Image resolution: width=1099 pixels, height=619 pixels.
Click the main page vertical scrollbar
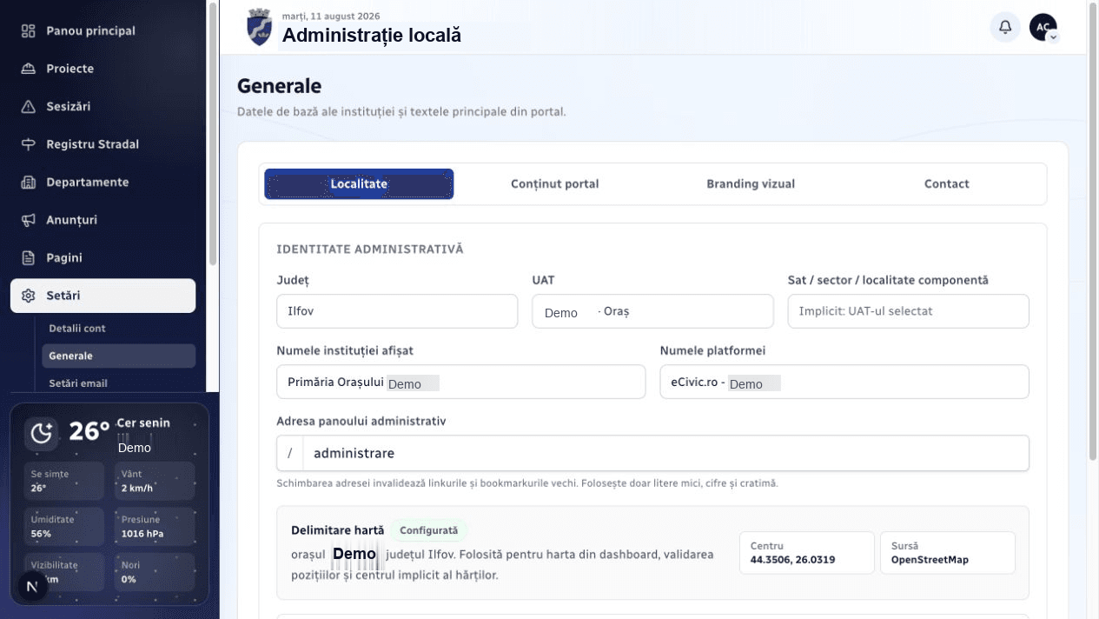(1093, 231)
